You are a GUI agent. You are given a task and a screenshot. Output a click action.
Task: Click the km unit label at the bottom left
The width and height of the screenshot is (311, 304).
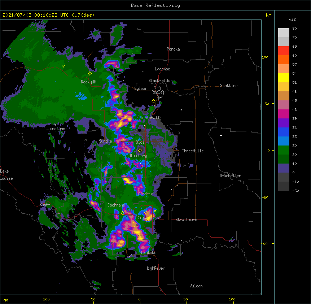pyautogui.click(x=5, y=300)
